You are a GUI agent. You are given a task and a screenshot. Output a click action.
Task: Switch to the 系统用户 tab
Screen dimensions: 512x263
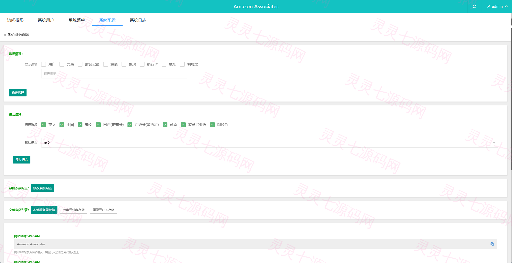click(46, 20)
